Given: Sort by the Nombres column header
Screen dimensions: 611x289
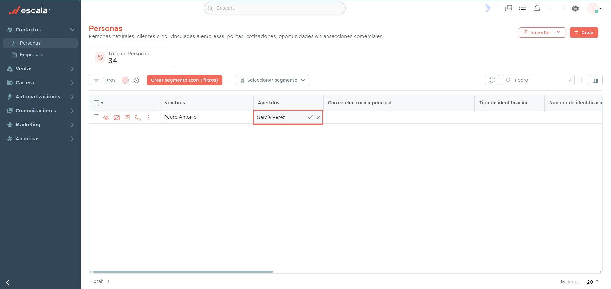Looking at the screenshot, I should 207,103.
